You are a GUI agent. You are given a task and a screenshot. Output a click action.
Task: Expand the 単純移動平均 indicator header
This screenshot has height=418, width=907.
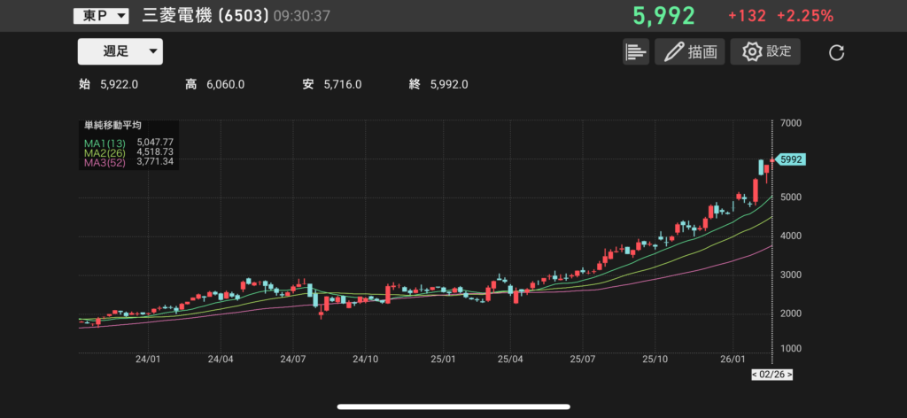tap(112, 126)
